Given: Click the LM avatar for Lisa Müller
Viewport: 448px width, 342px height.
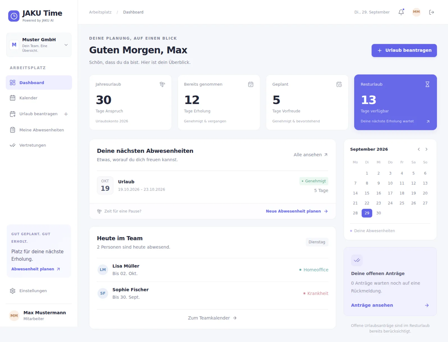Looking at the screenshot, I should 103,270.
